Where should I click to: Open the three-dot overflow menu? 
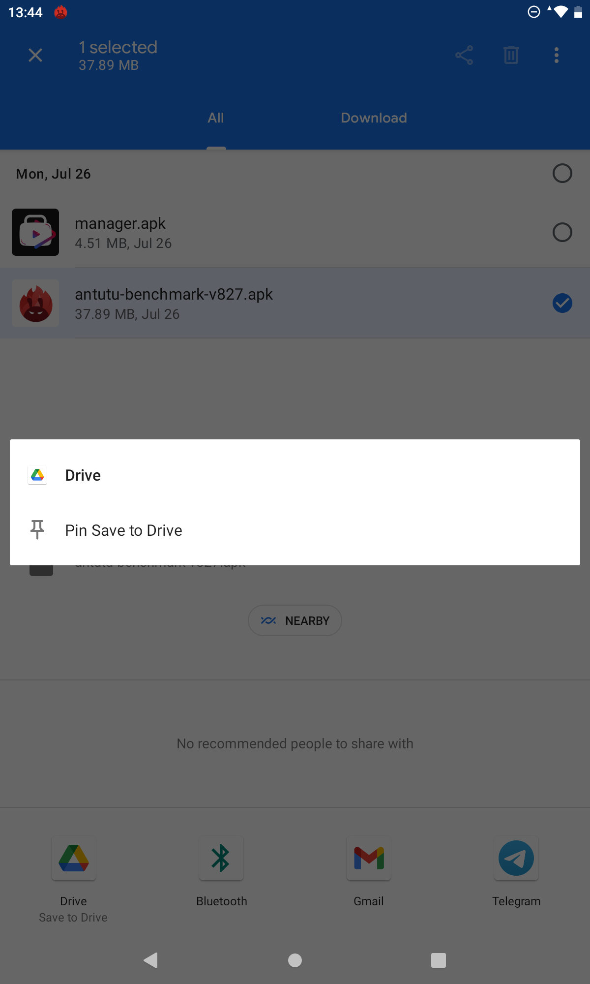557,55
